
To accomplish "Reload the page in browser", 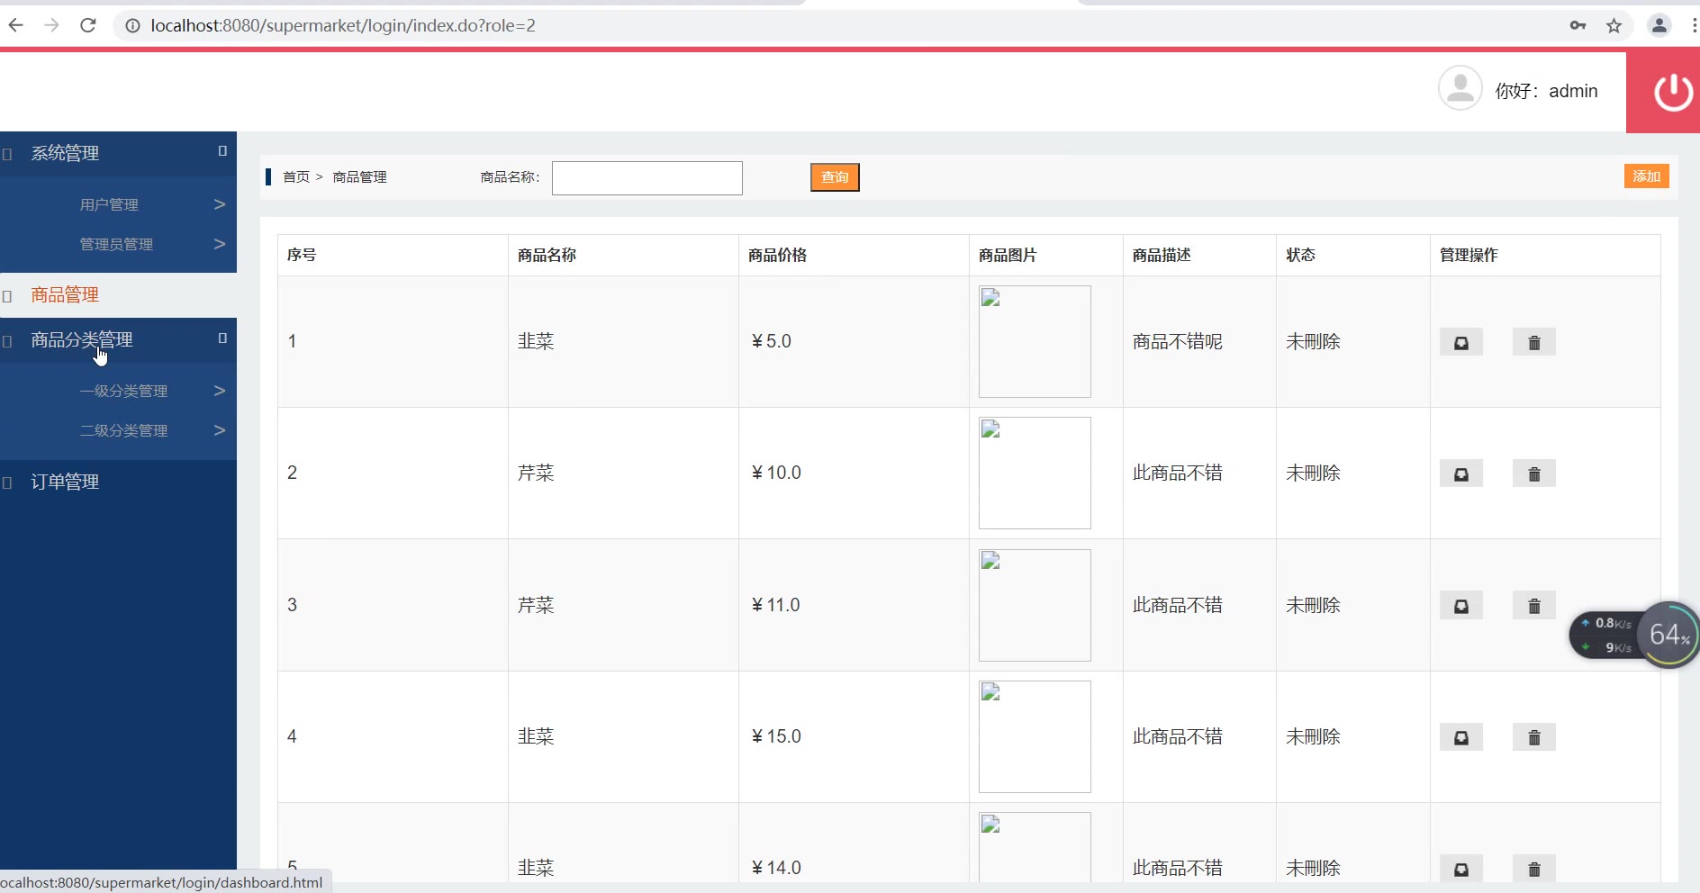I will pos(87,25).
